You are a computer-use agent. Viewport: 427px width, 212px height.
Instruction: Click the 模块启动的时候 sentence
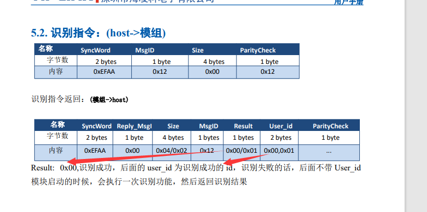coord(139,181)
